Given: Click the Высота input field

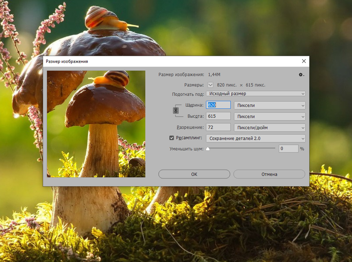Looking at the screenshot, I should click(218, 116).
